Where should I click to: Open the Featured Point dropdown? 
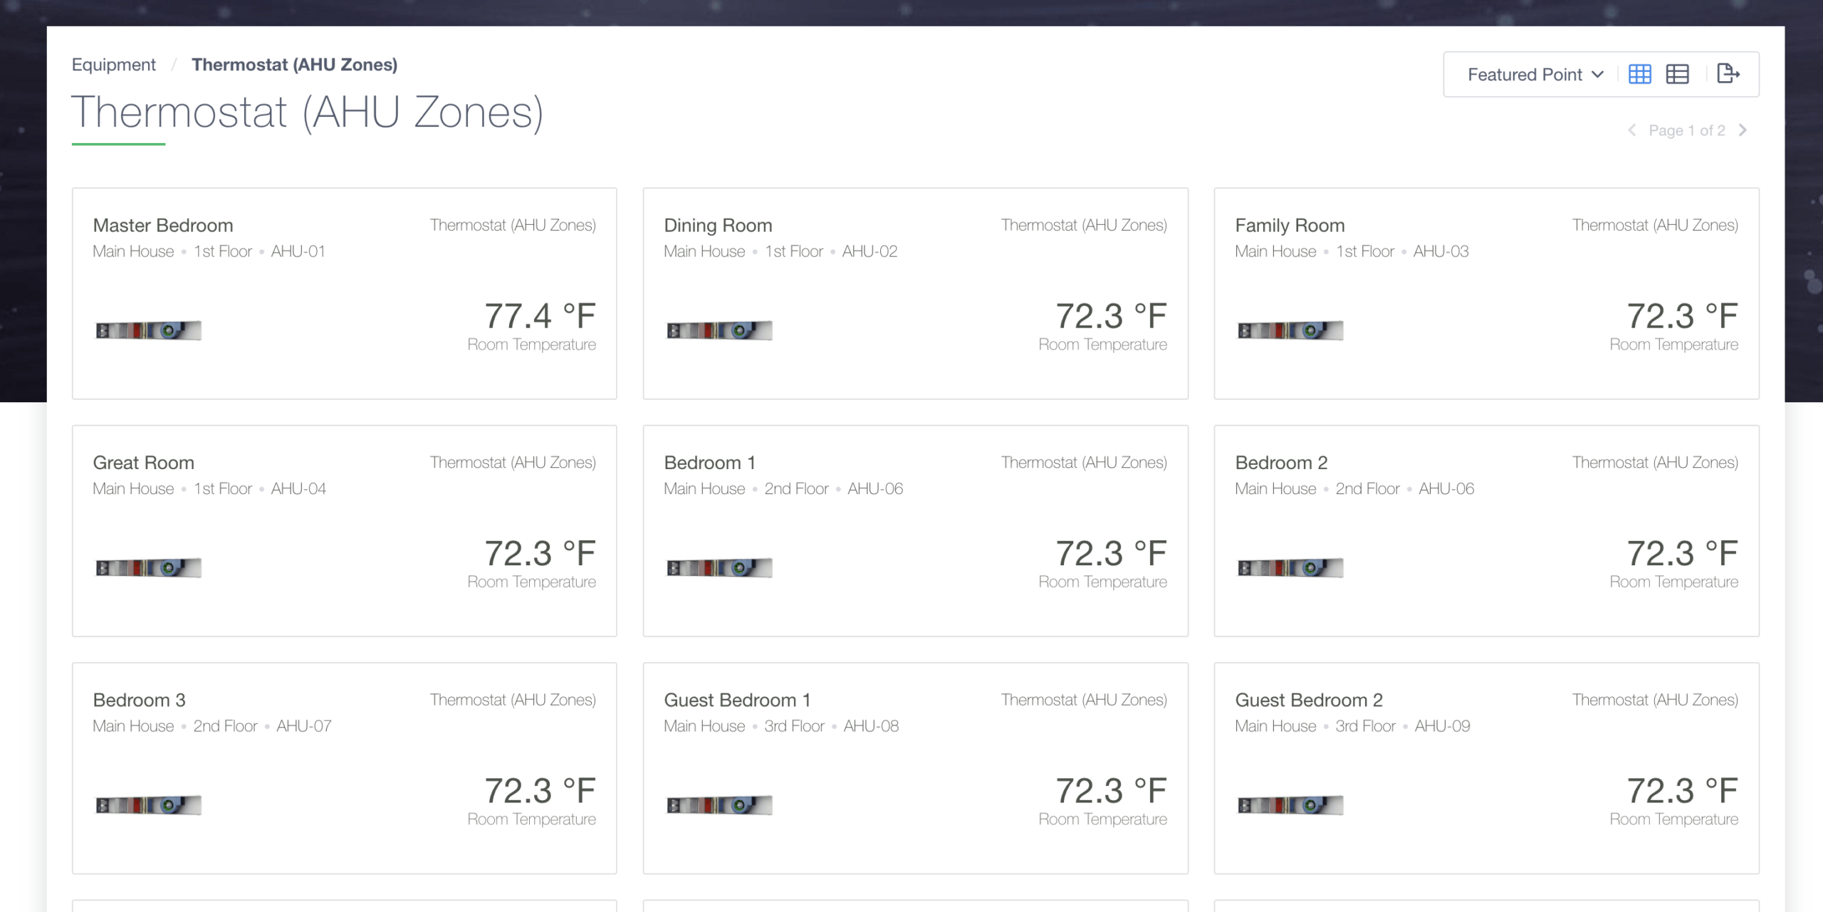pyautogui.click(x=1535, y=74)
